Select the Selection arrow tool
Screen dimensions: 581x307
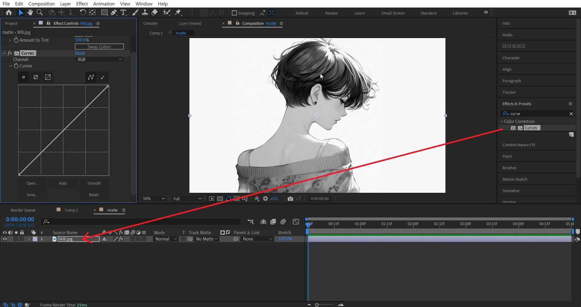21,12
